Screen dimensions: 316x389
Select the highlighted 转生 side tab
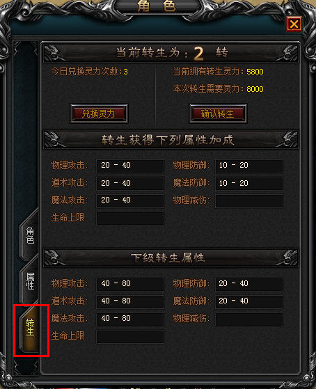point(30,328)
